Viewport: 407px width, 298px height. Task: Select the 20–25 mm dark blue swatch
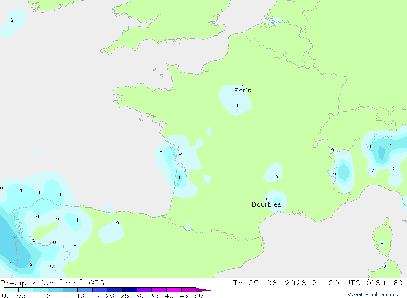(x=115, y=290)
